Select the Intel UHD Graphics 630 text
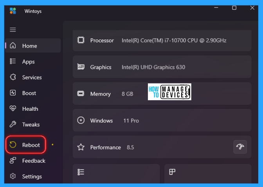The image size is (263, 187). [x=153, y=67]
